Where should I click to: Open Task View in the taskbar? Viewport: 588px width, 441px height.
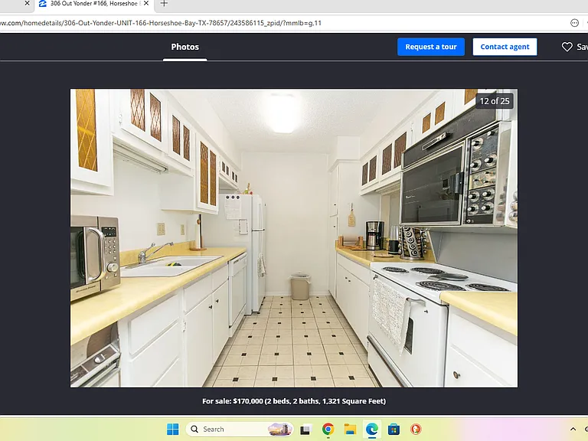tap(305, 429)
